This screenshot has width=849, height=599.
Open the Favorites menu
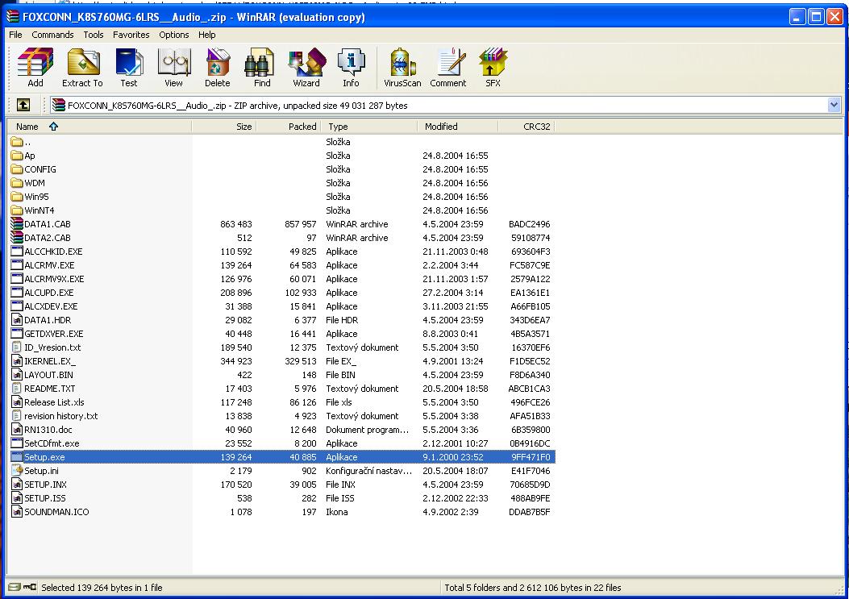click(131, 35)
